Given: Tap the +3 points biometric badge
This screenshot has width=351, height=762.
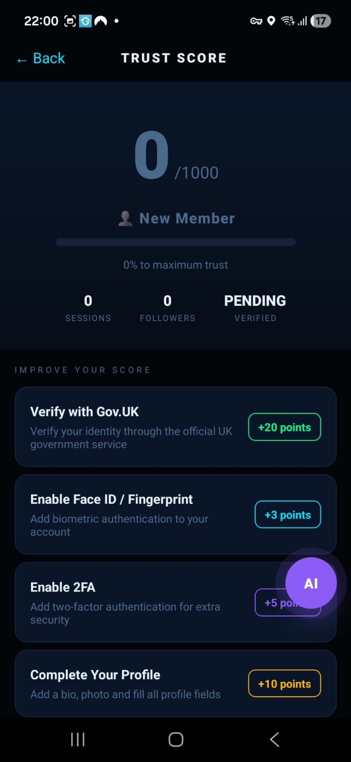Looking at the screenshot, I should (x=287, y=515).
